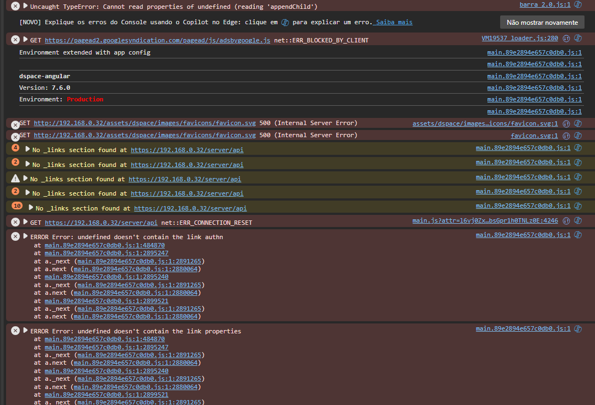Click the warning triangle icon on warning row
The image size is (595, 405).
click(15, 178)
